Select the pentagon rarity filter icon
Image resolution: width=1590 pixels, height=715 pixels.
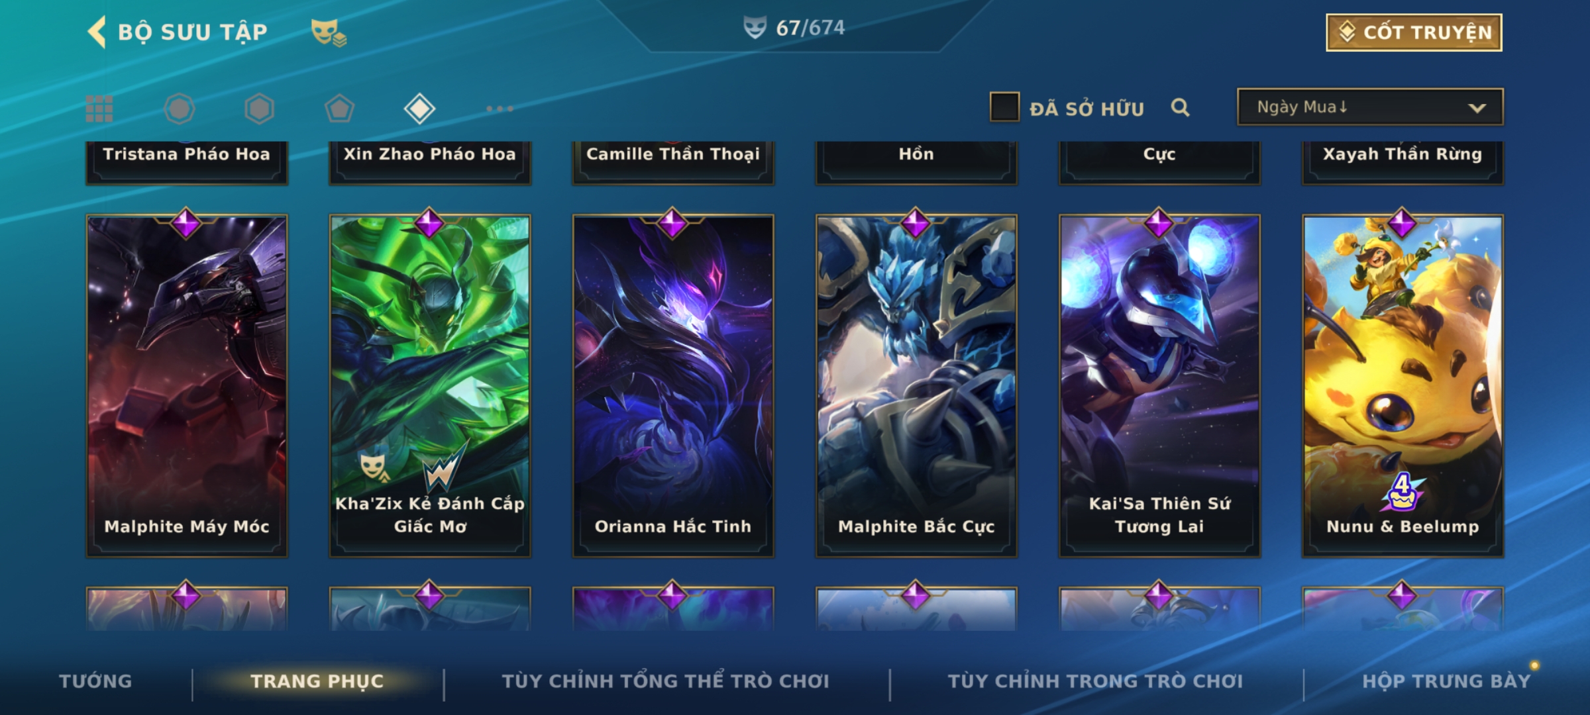click(339, 109)
